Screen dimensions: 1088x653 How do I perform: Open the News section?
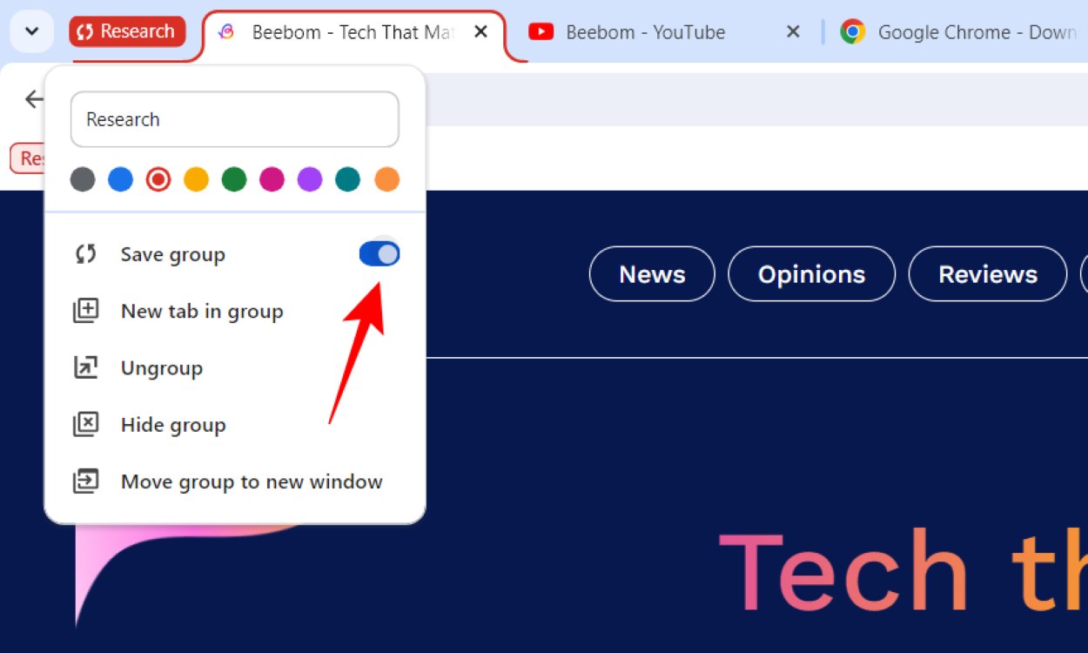[651, 273]
